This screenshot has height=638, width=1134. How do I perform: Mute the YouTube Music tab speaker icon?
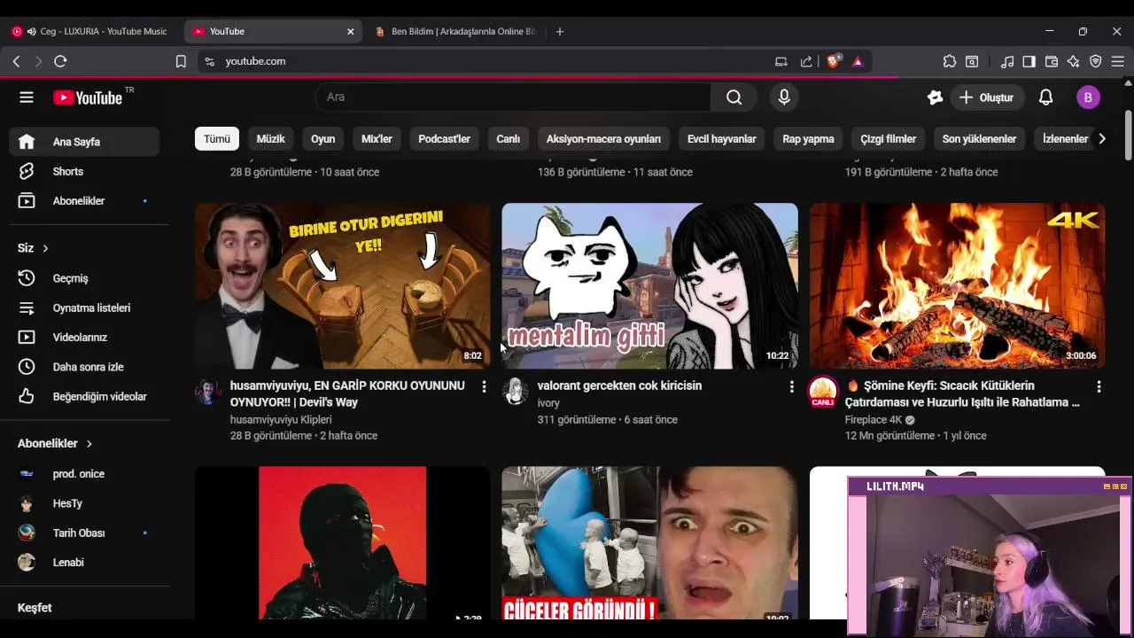[x=31, y=31]
